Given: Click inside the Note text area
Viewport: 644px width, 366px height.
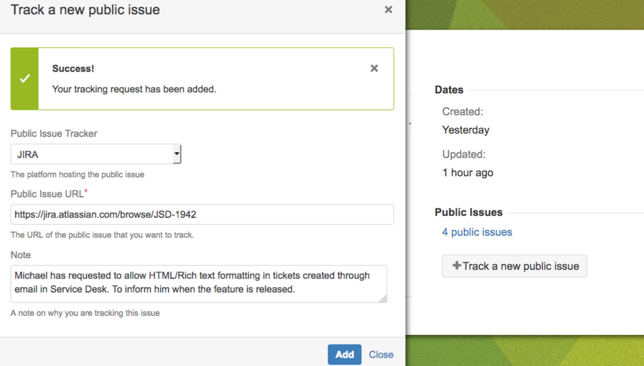Looking at the screenshot, I should pos(199,283).
